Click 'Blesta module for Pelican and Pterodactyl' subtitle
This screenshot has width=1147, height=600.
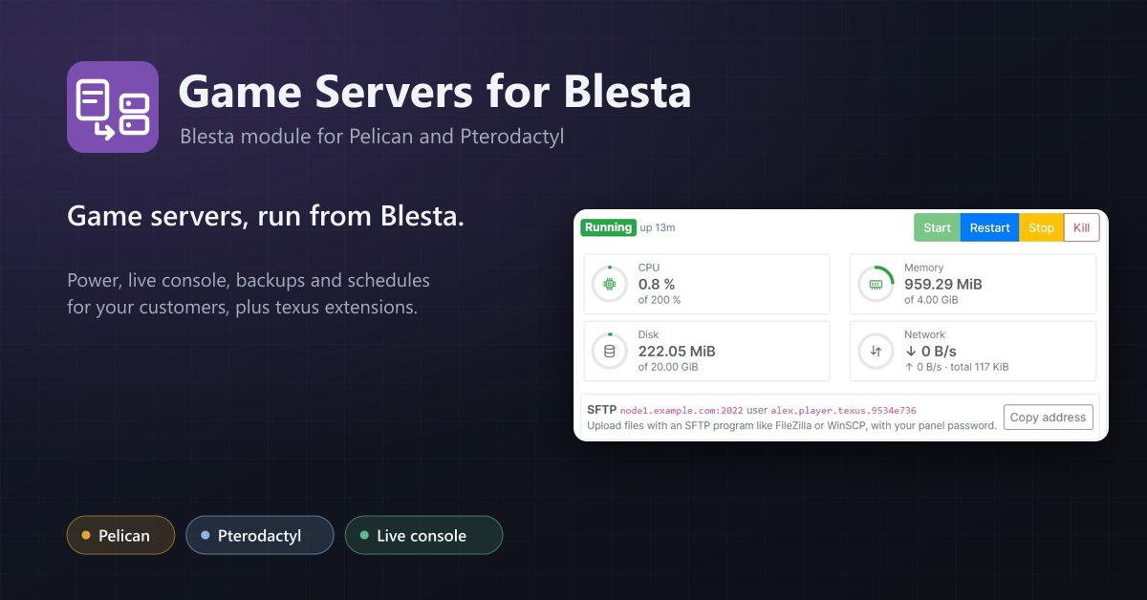coord(372,137)
